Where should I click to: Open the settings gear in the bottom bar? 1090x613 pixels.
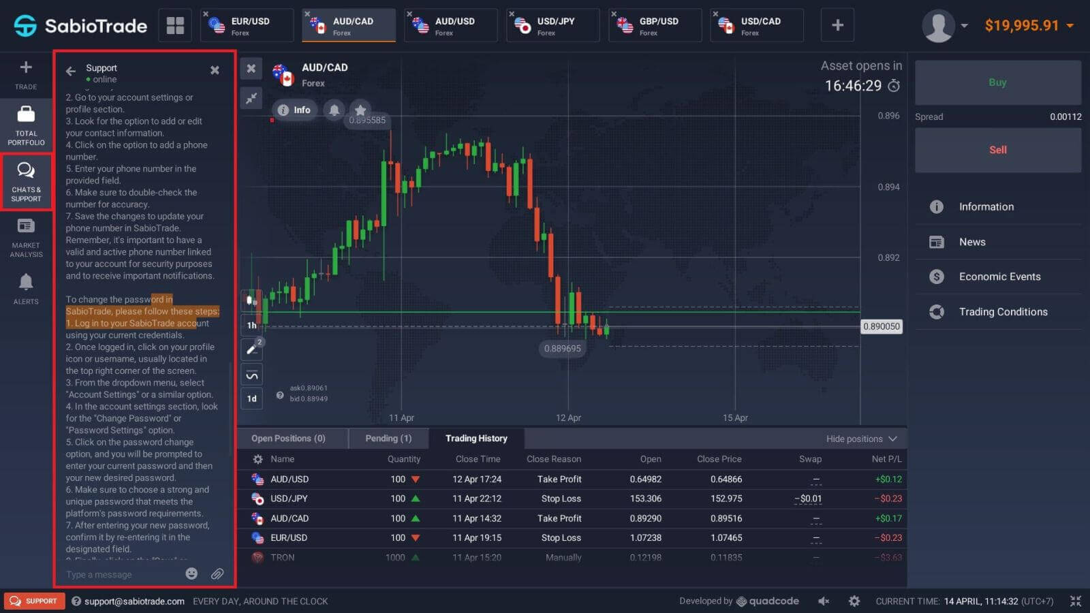coord(854,601)
